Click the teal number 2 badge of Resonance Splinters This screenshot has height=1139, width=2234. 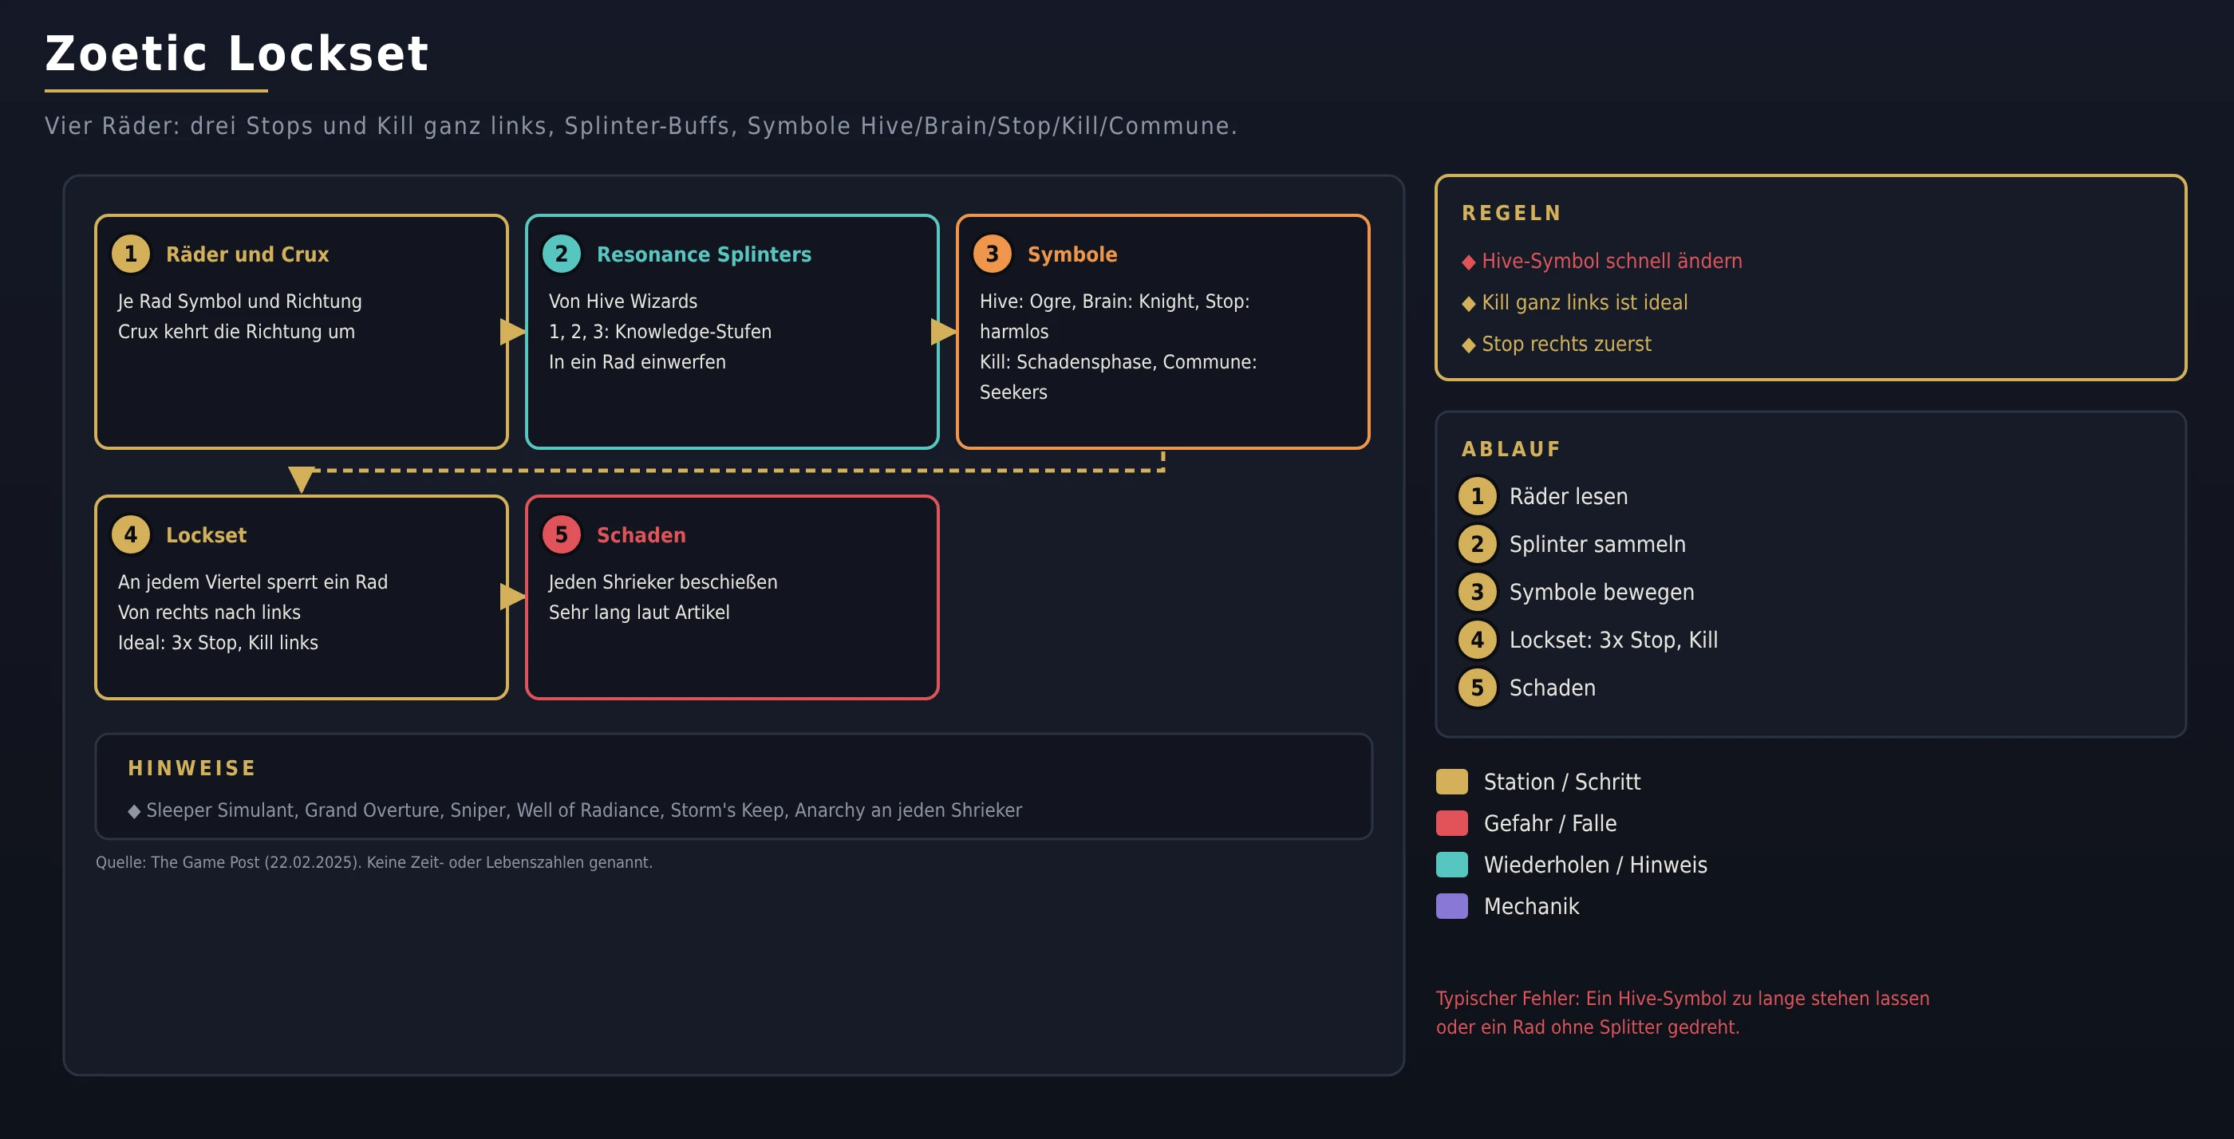point(561,254)
